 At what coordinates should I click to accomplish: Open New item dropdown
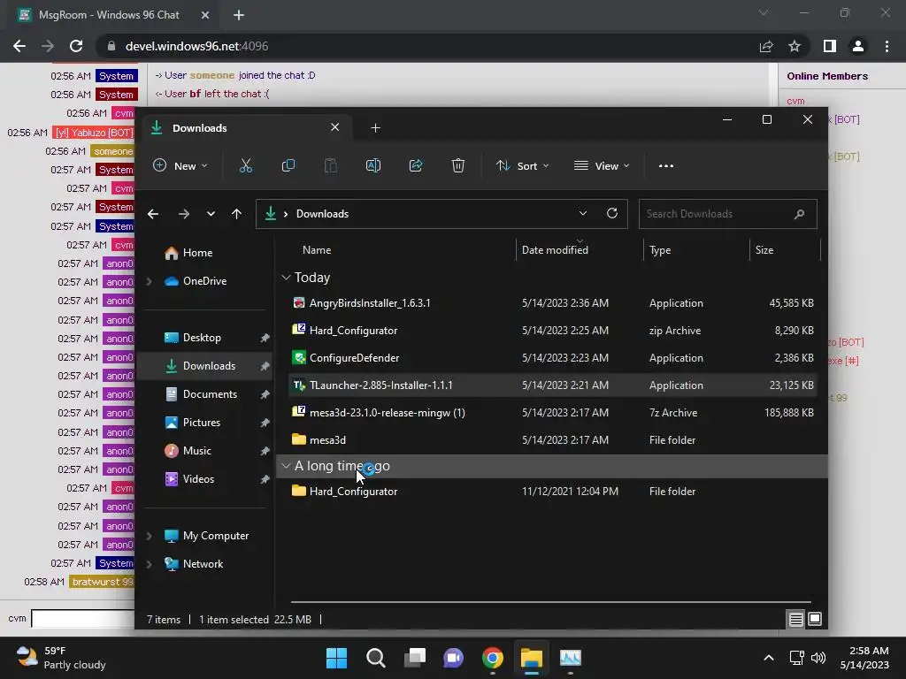(x=180, y=165)
